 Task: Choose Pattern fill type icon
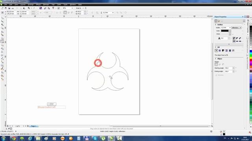226,51
